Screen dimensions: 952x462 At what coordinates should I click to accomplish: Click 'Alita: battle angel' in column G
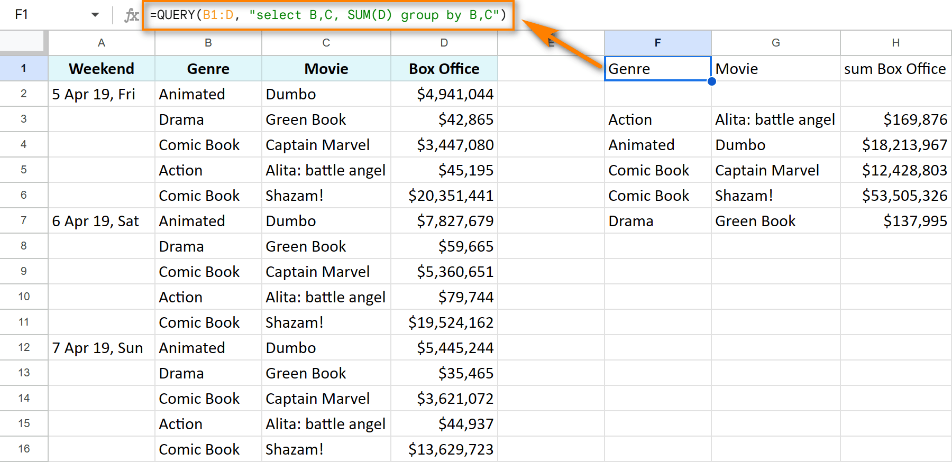point(776,119)
